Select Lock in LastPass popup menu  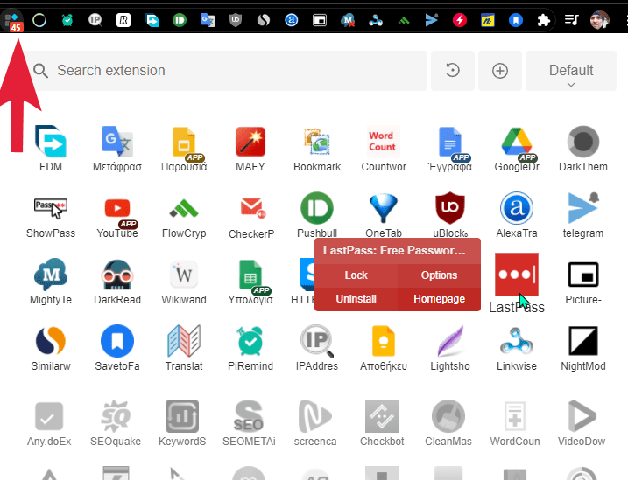coord(356,275)
